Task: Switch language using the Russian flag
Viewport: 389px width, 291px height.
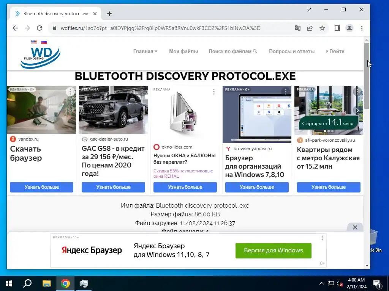Action: coord(44,42)
